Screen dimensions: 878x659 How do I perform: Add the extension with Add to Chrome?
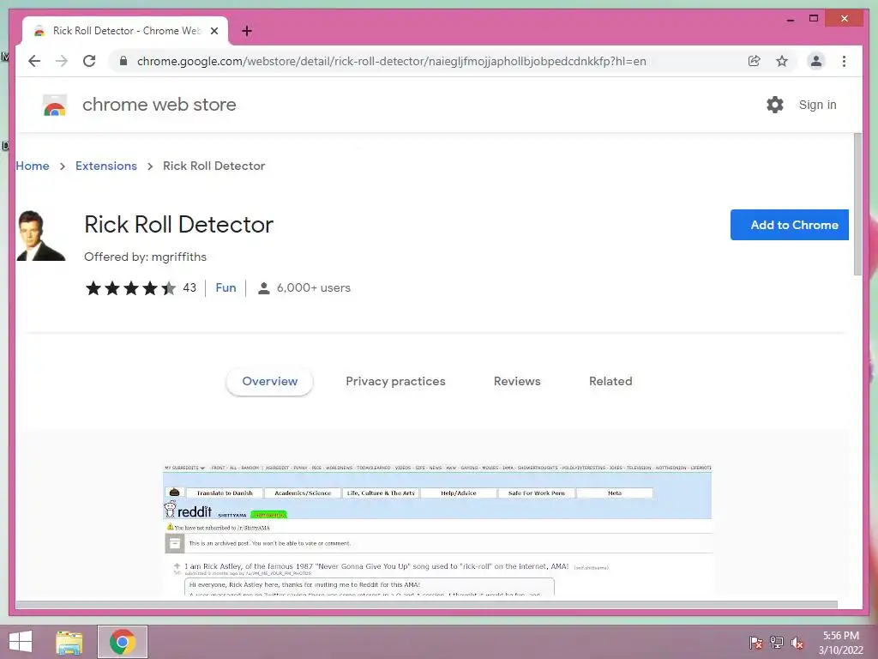[790, 225]
